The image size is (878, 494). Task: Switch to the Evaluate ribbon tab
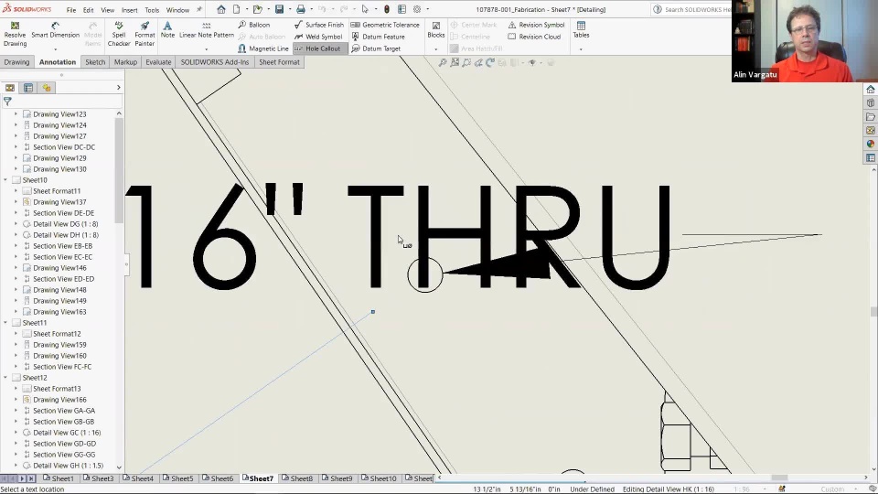[x=158, y=61]
